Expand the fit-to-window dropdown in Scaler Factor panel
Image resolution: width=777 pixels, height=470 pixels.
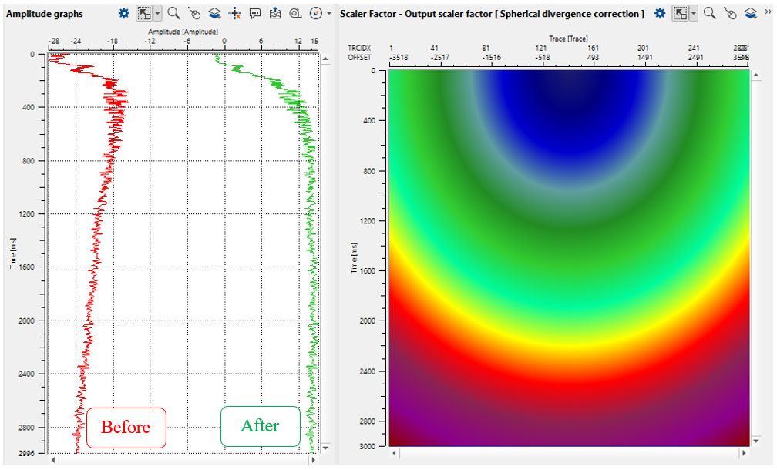[693, 13]
